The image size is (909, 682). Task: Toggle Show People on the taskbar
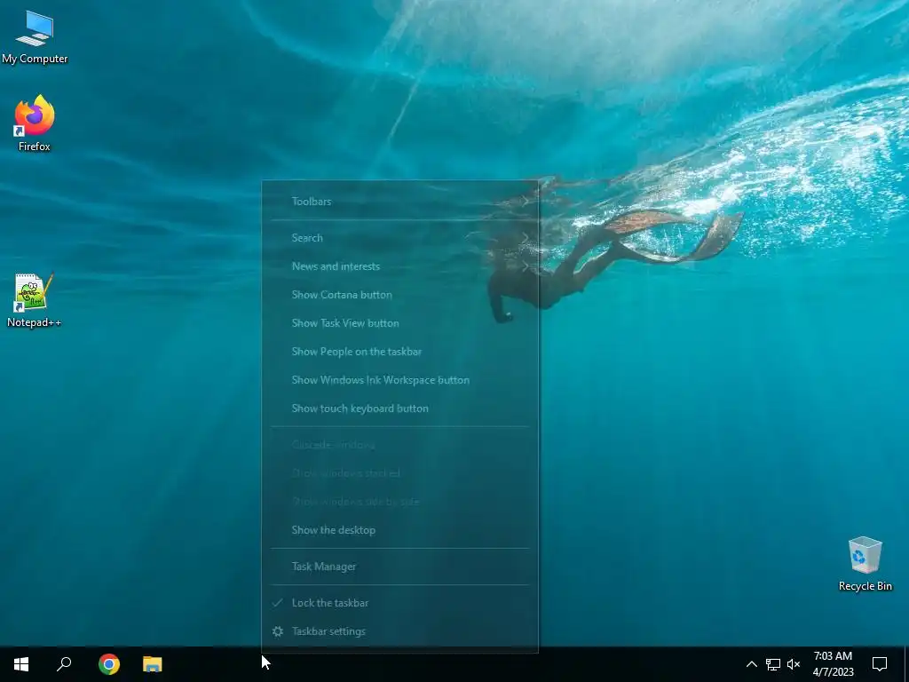(400, 352)
